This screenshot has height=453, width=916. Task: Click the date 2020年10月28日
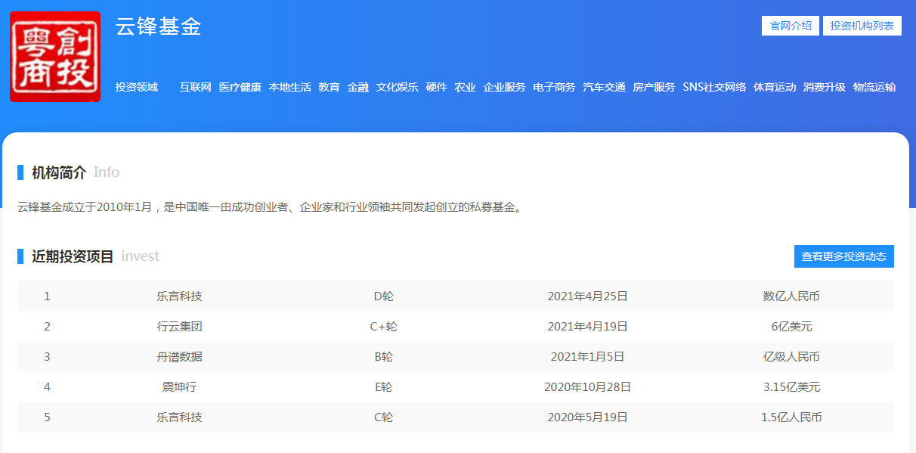(588, 386)
